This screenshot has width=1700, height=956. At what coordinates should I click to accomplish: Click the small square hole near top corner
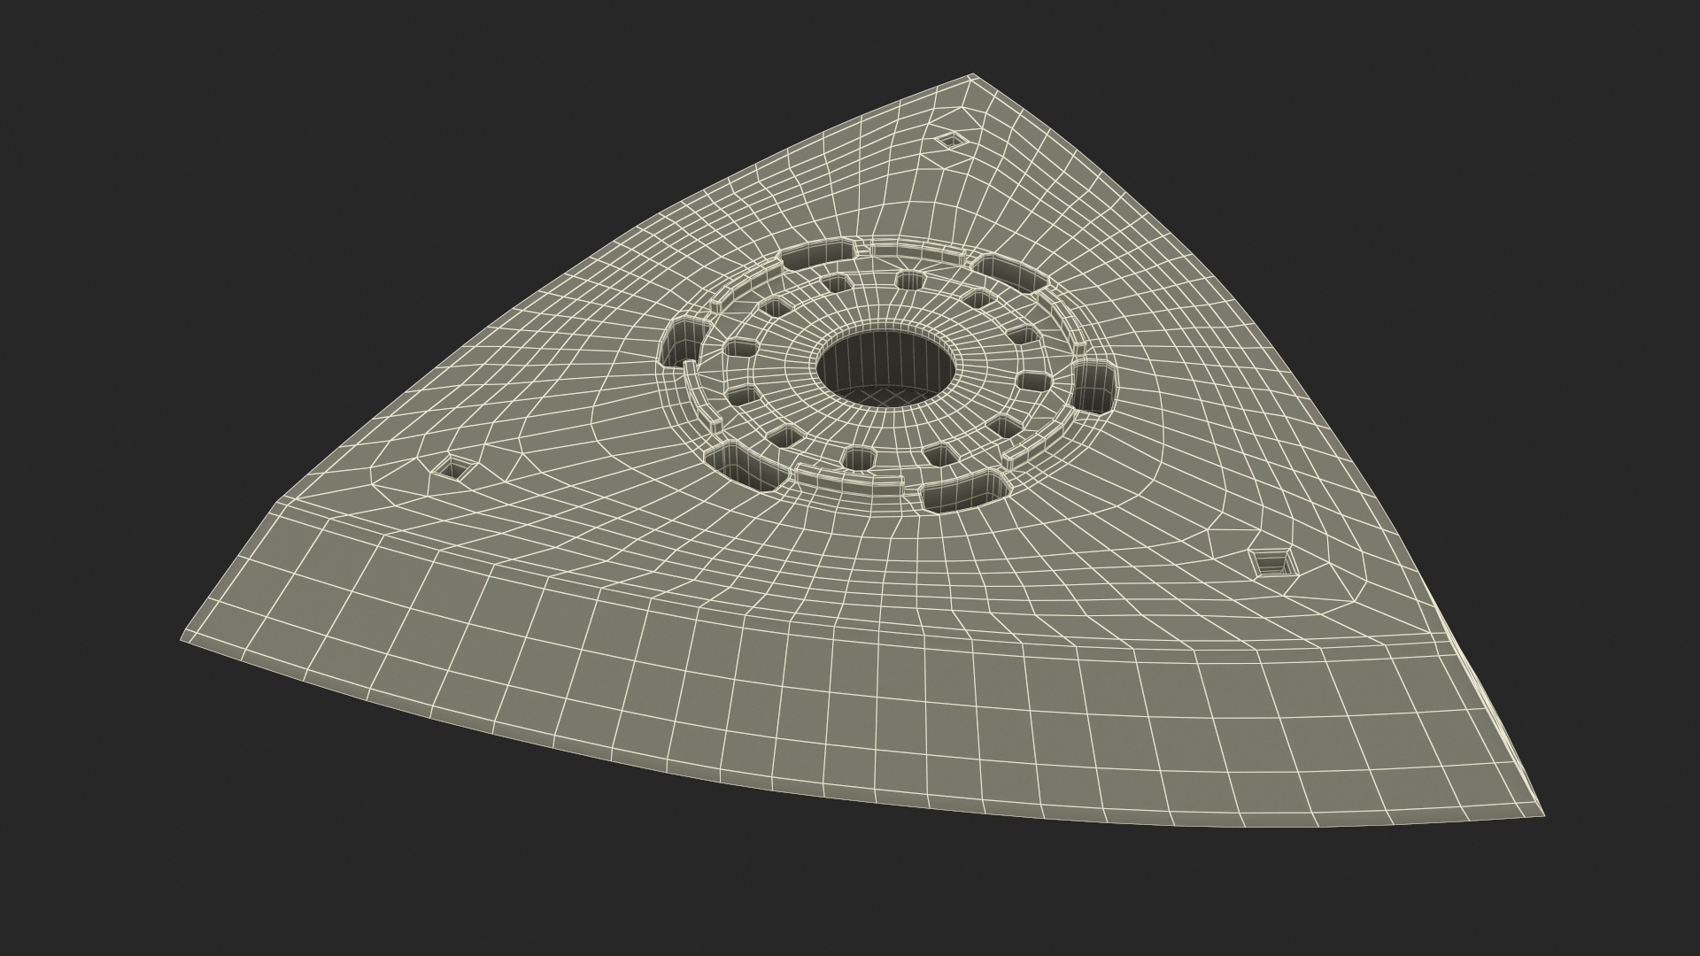pyautogui.click(x=950, y=140)
